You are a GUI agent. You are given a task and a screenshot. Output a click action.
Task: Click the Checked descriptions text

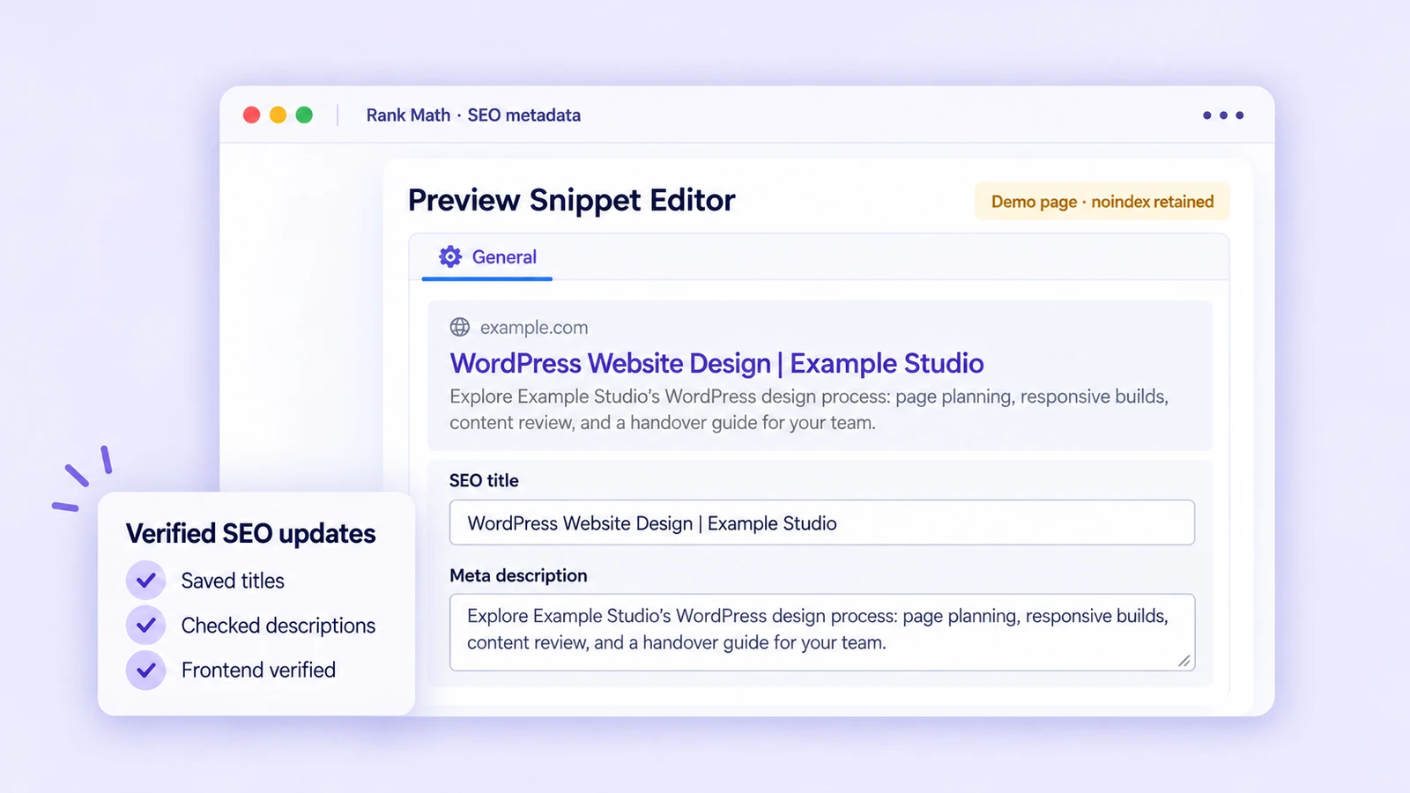point(278,626)
